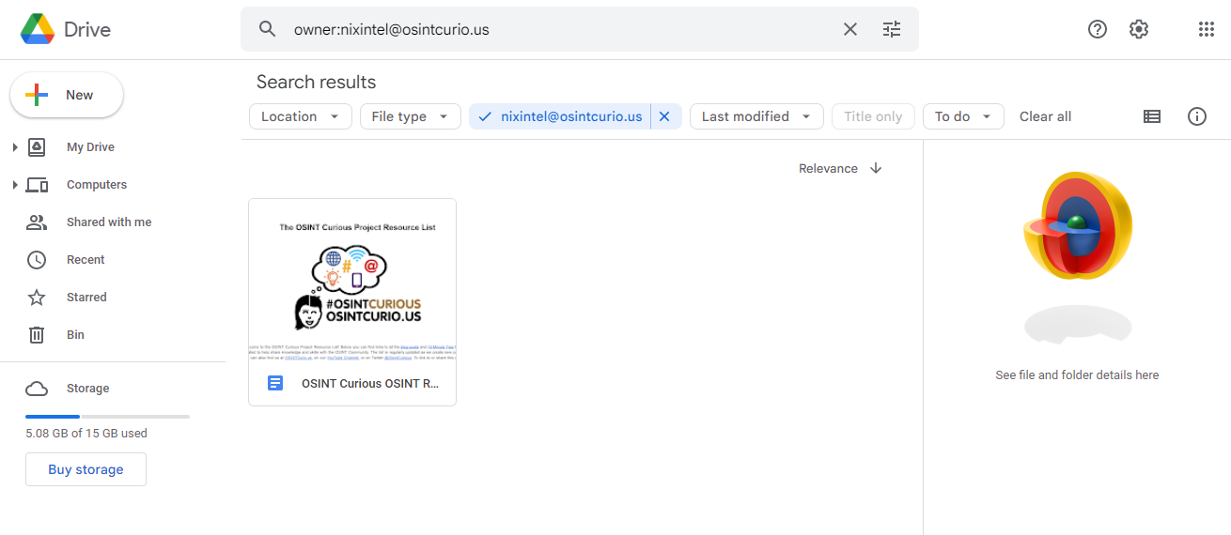Click the Bin trash icon
Viewport: 1231px width, 535px height.
[37, 335]
